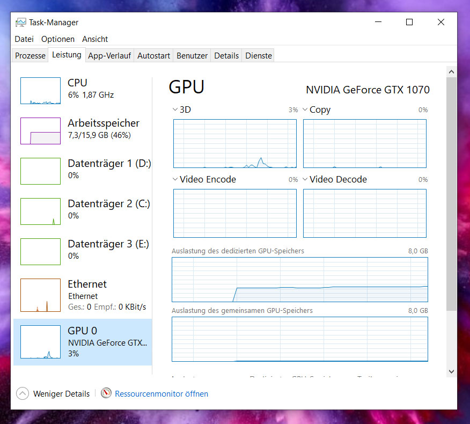Click the Auslastung des dedizierten GPU-Speichers label
This screenshot has width=470, height=424.
coord(238,251)
